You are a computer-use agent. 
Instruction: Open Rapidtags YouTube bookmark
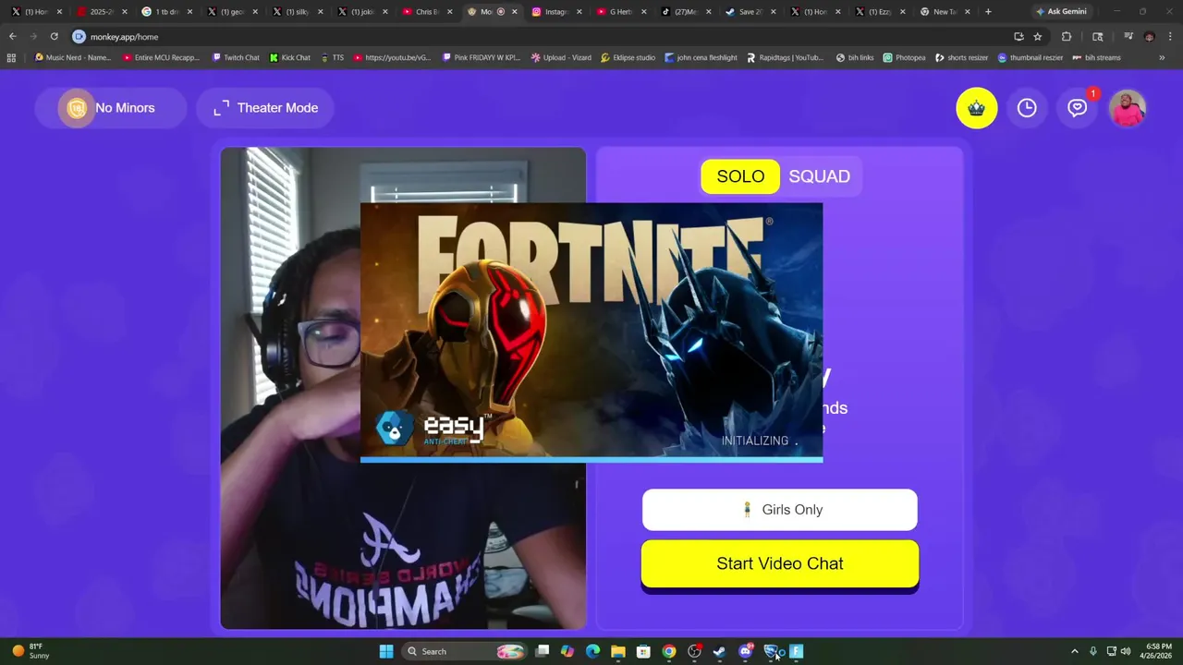(x=784, y=57)
